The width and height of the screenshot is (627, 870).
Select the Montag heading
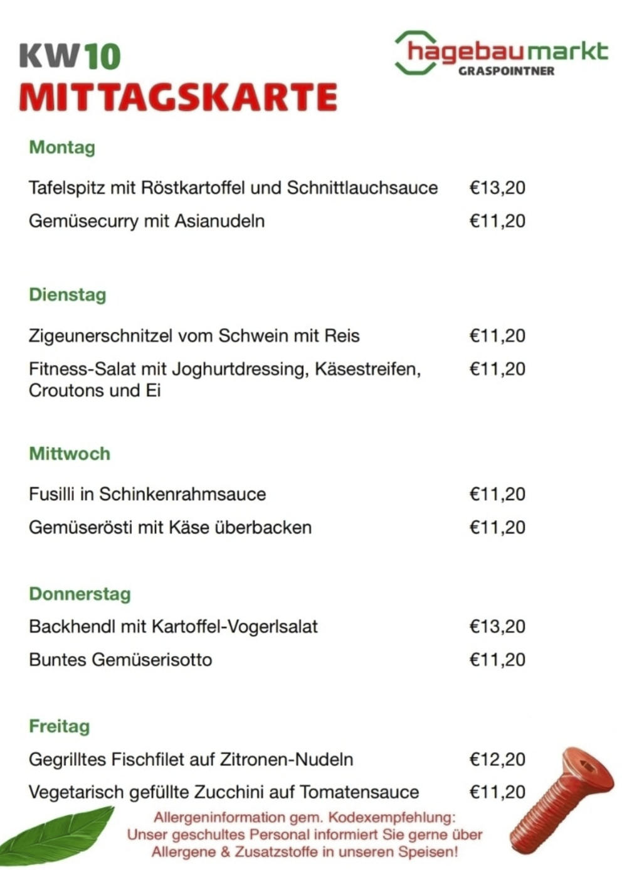point(62,148)
